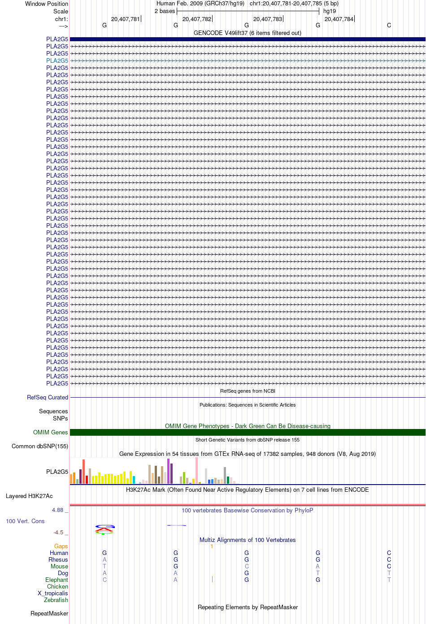Click the Sequences SNPs track label
The width and height of the screenshot is (426, 624).
(53, 415)
